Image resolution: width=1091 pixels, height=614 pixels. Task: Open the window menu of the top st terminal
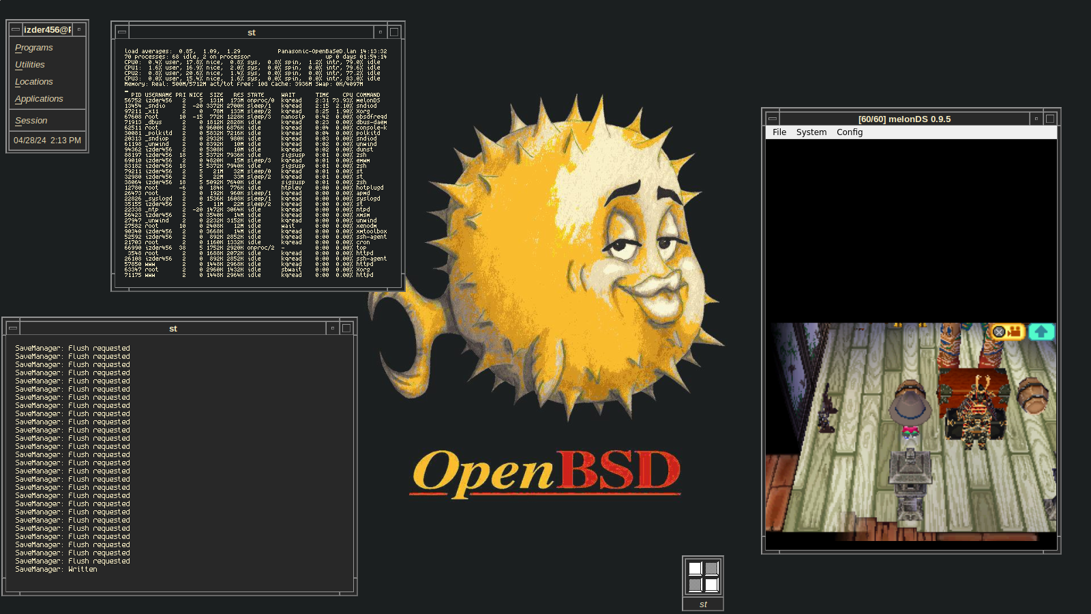click(x=122, y=32)
